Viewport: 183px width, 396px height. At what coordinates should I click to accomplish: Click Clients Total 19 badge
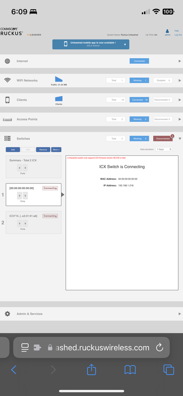(116, 100)
